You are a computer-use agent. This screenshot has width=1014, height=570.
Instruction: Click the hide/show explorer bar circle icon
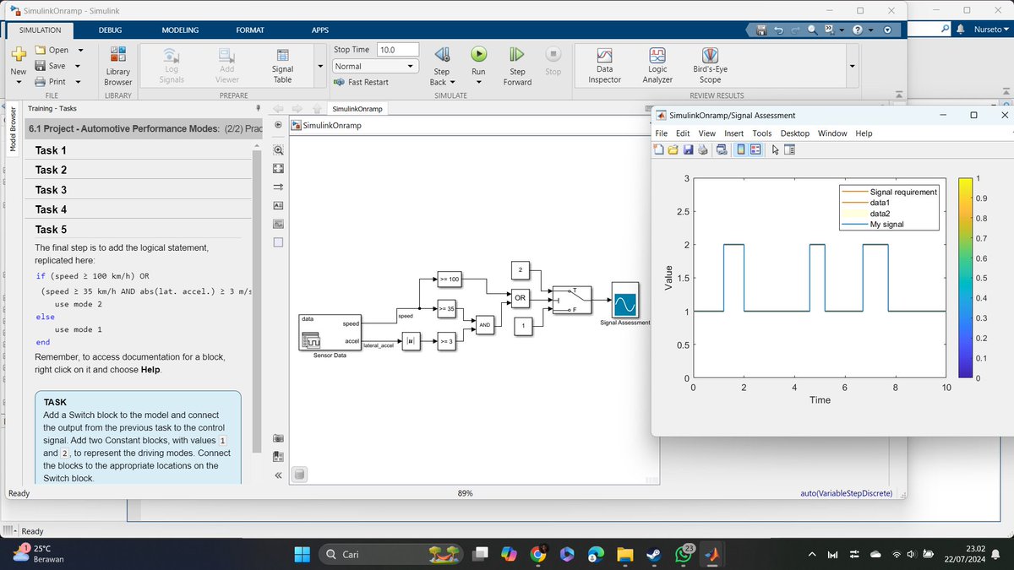point(279,125)
